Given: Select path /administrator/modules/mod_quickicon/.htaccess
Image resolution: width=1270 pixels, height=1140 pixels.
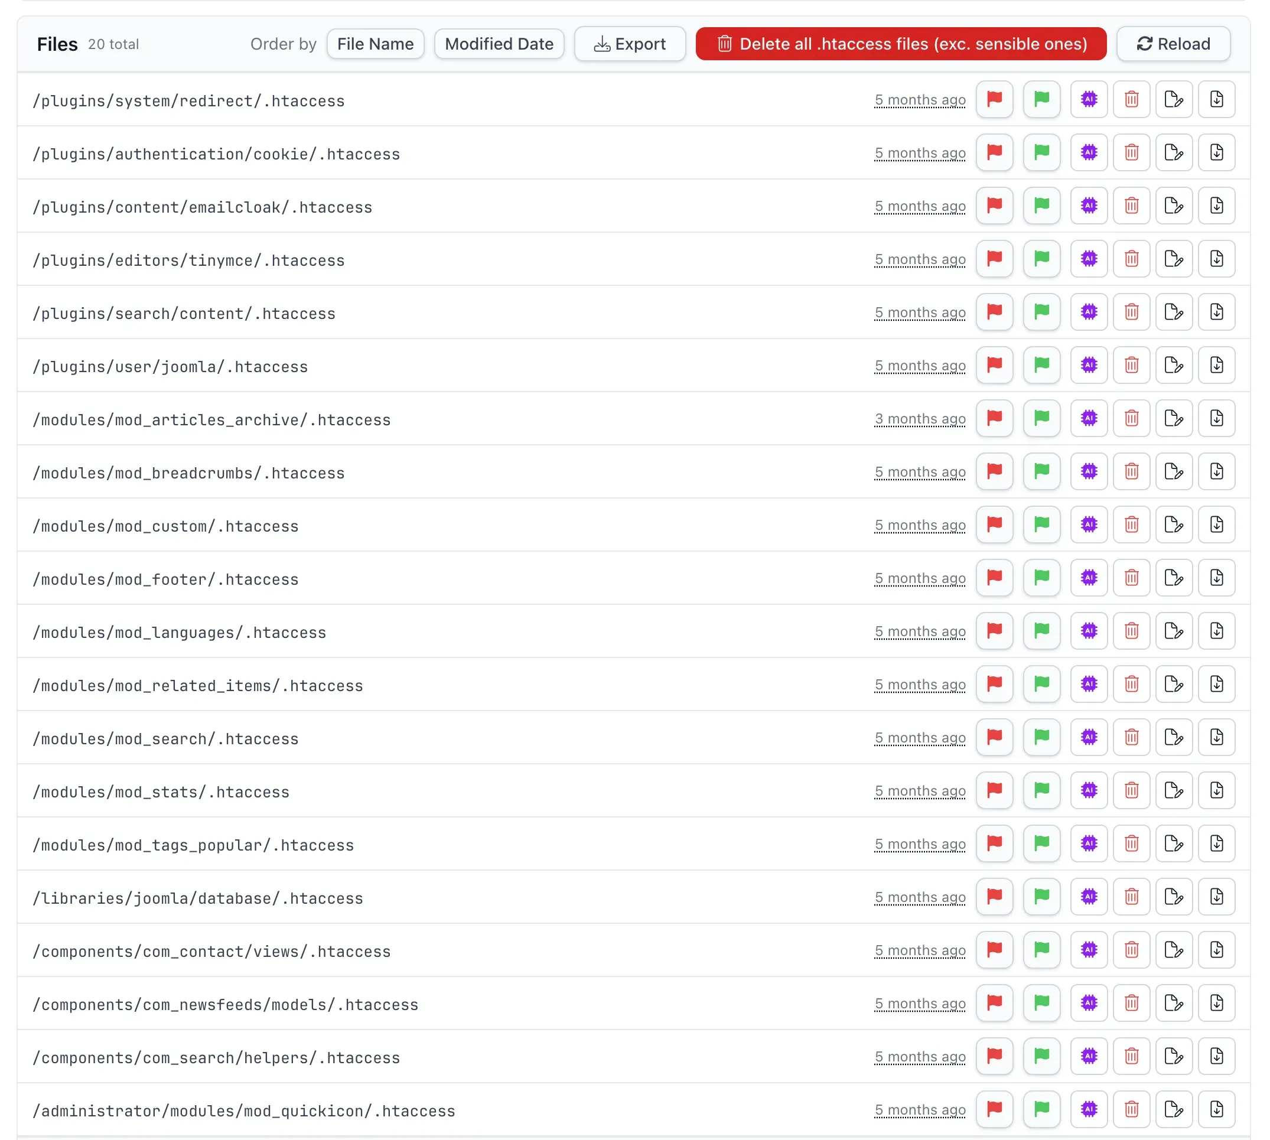Looking at the screenshot, I should (x=243, y=1111).
